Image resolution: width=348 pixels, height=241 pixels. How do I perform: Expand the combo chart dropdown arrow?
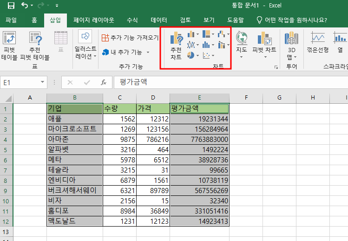pos(228,45)
